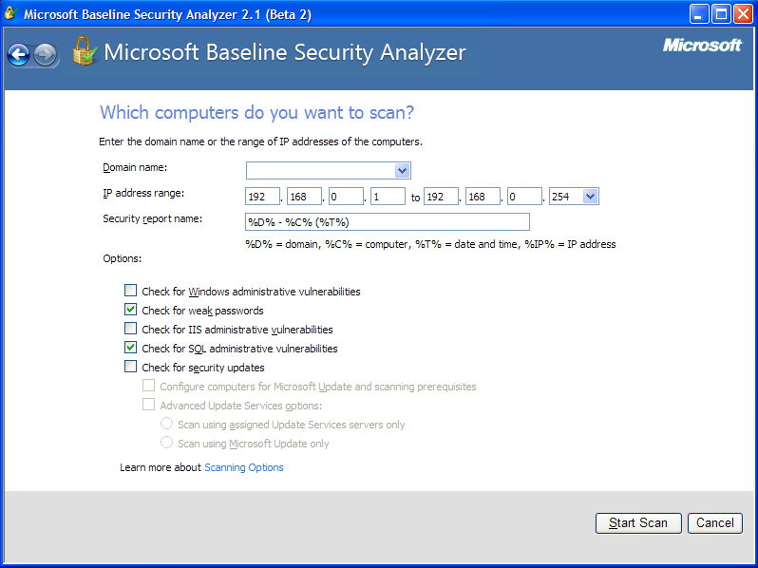Image resolution: width=758 pixels, height=568 pixels.
Task: Start the scan with Start Scan button
Action: click(638, 523)
